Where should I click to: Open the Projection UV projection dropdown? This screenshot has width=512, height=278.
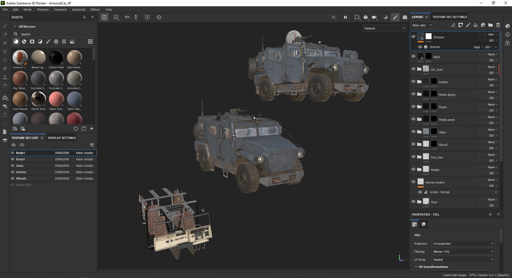click(463, 244)
